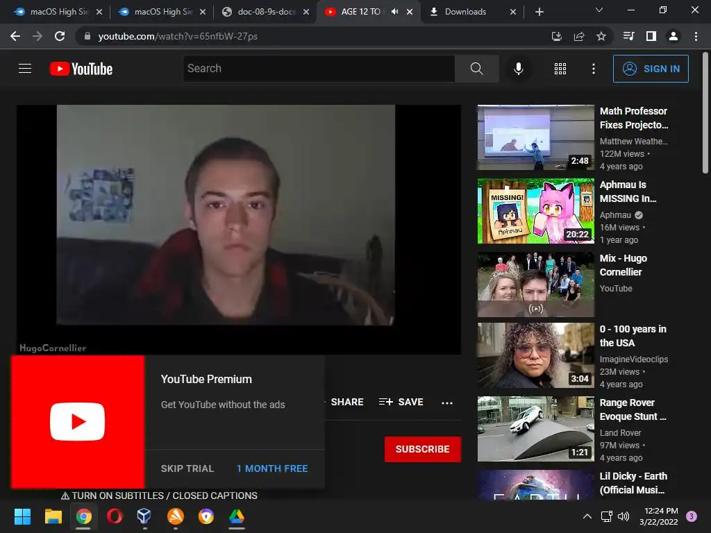Open YouTube settings three-dot menu
The width and height of the screenshot is (711, 533).
593,69
